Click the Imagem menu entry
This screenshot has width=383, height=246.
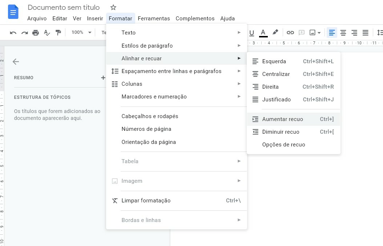pyautogui.click(x=176, y=181)
